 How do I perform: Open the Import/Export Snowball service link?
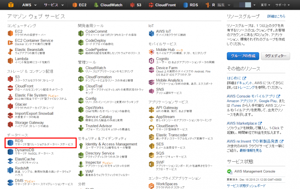[34, 113]
